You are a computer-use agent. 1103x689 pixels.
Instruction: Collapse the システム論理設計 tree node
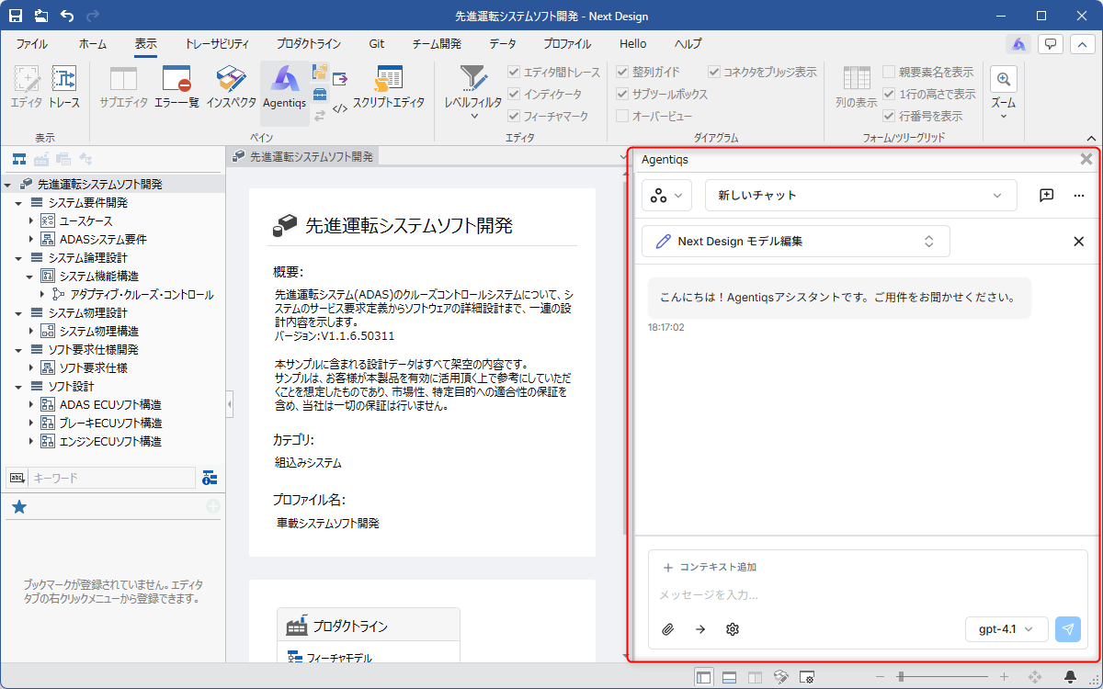coord(19,257)
